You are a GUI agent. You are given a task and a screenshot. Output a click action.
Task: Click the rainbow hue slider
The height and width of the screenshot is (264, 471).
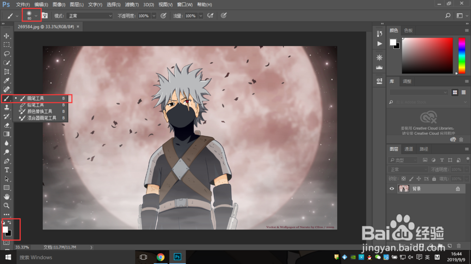(x=462, y=55)
